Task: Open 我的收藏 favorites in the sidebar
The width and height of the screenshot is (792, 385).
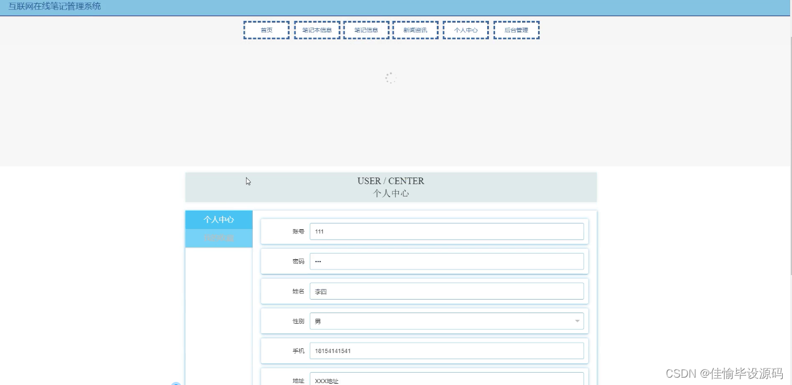Action: (x=218, y=238)
